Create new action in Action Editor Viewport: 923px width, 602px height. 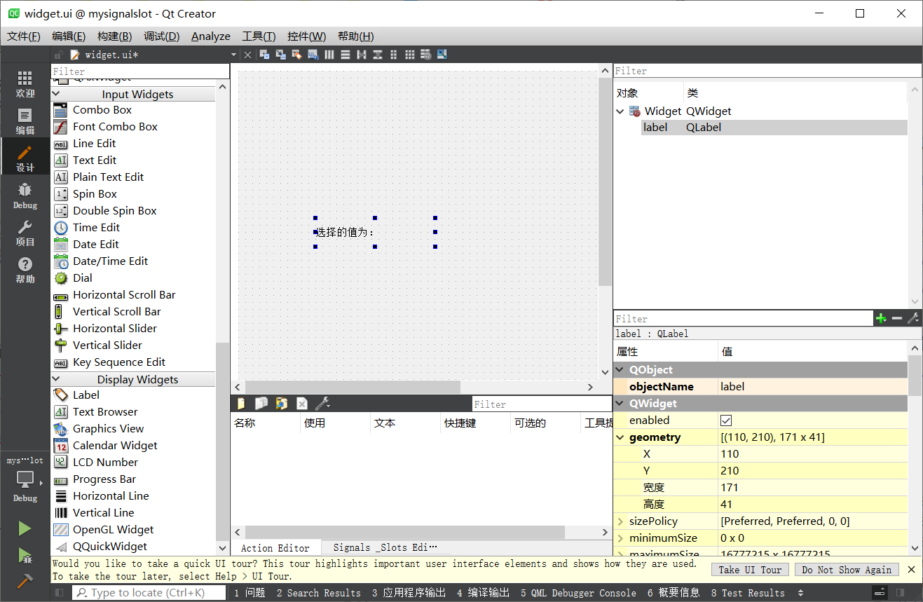click(242, 404)
